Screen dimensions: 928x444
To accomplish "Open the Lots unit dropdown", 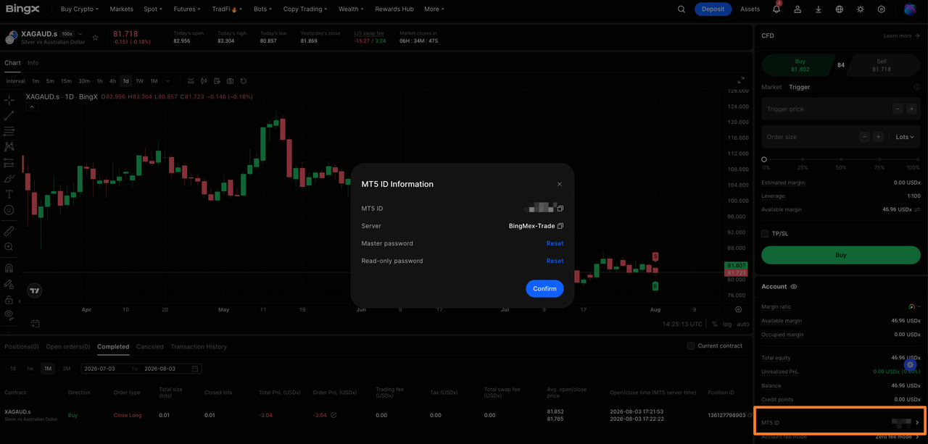I will [905, 137].
